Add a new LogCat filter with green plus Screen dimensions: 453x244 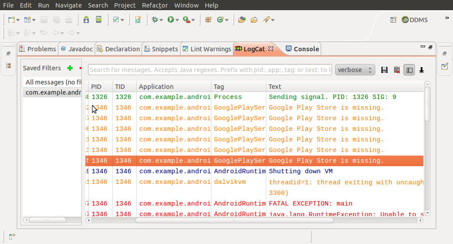tap(69, 68)
